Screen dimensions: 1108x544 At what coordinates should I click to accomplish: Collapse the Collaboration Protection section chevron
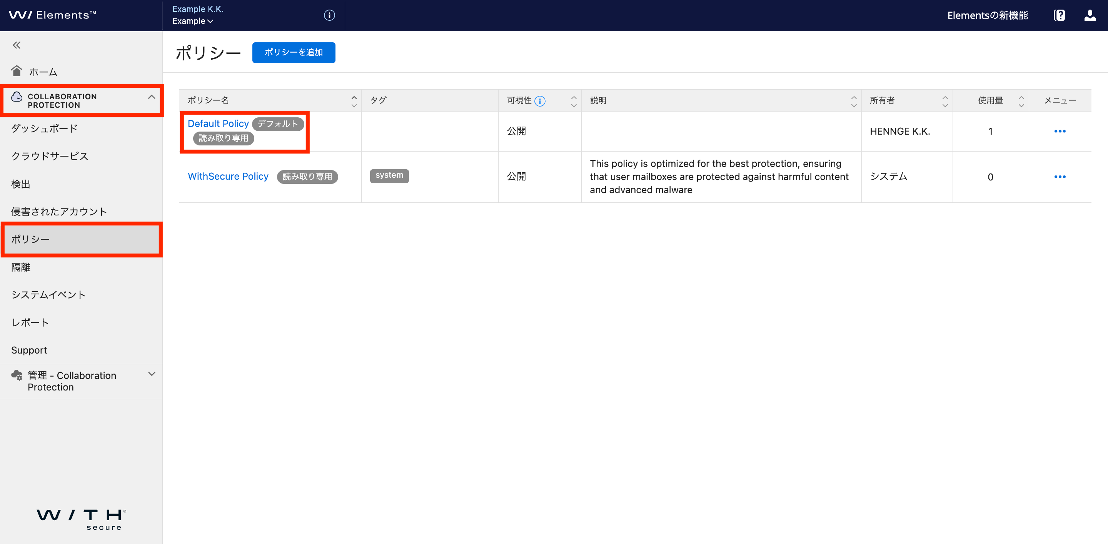152,97
